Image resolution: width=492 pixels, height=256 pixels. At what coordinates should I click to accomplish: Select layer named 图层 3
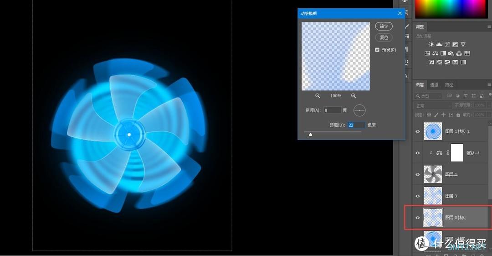tap(451, 196)
